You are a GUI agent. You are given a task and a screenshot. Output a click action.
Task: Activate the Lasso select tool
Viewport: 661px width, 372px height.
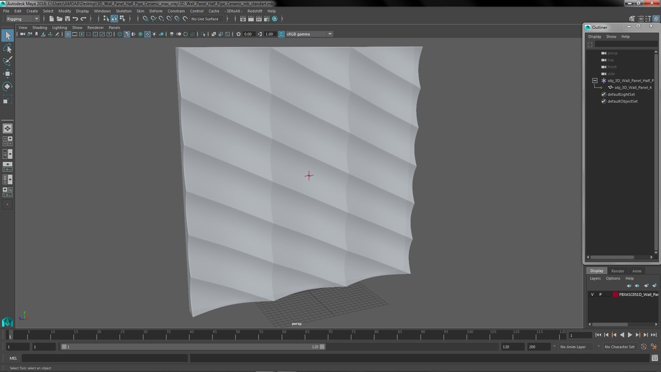(7, 49)
